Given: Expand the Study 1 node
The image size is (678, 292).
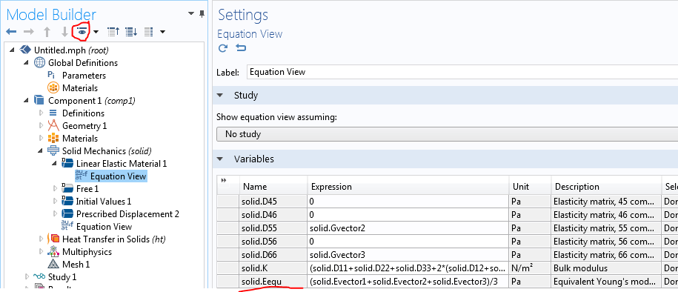Looking at the screenshot, I should 27,276.
